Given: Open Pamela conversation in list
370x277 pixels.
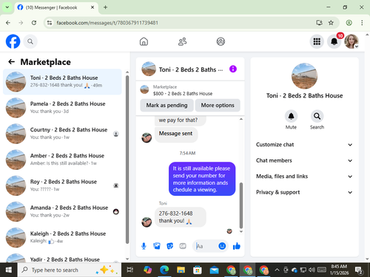Looking at the screenshot, I should coord(62,108).
